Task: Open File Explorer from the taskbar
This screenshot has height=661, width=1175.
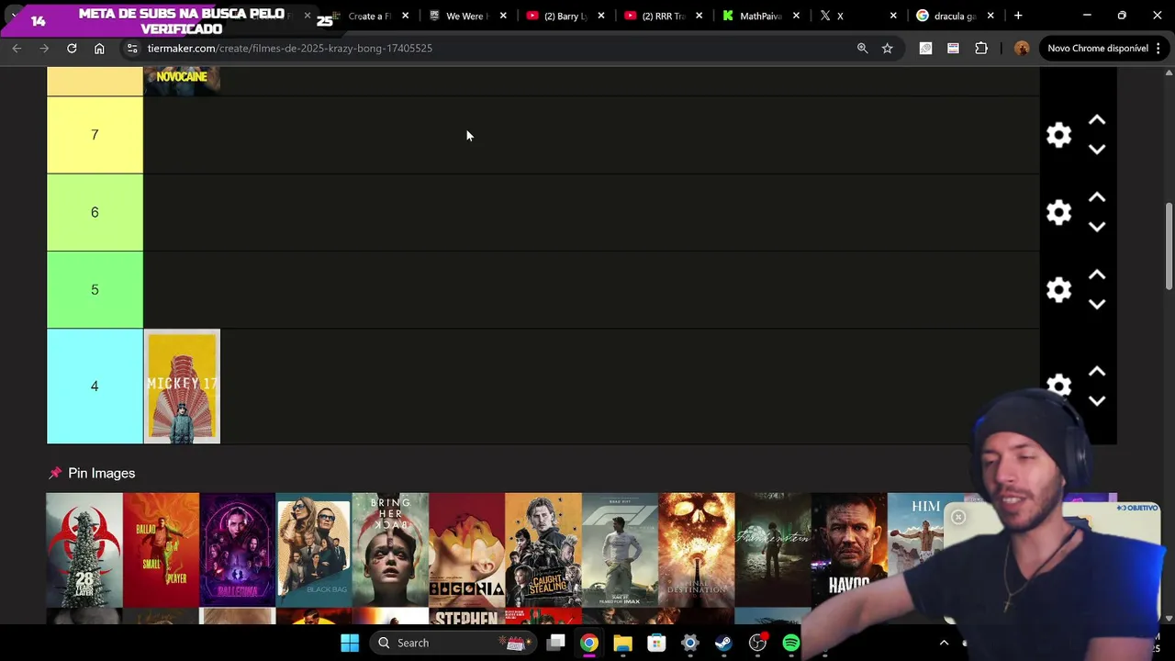Action: pyautogui.click(x=622, y=643)
